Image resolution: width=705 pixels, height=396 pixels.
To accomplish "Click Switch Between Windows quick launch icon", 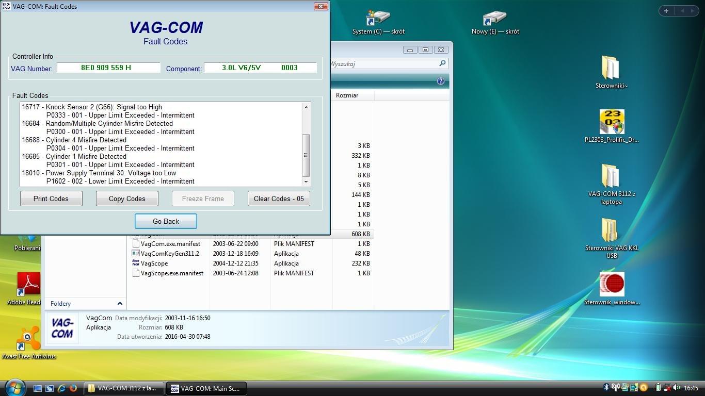I will [x=50, y=388].
